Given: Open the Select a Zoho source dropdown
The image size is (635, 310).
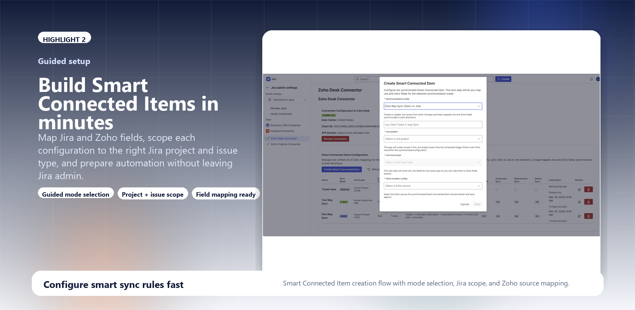Looking at the screenshot, I should [x=433, y=186].
